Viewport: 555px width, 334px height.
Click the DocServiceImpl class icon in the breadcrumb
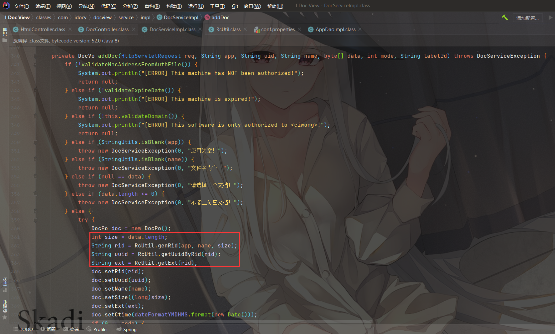tap(159, 18)
